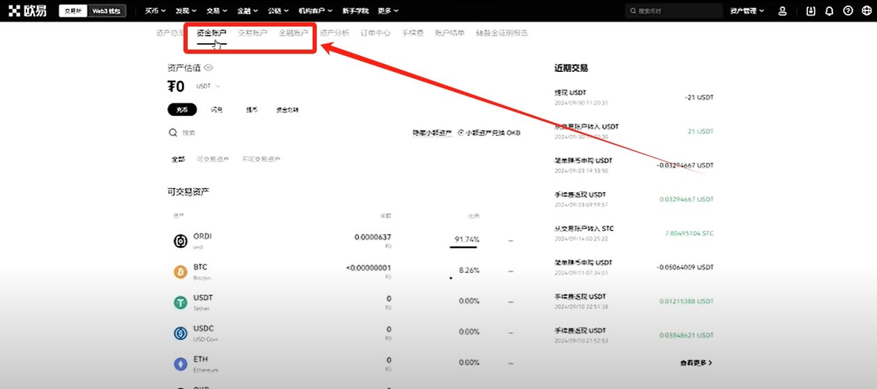The height and width of the screenshot is (389, 877).
Task: Click the globe language icon
Action: (x=867, y=11)
